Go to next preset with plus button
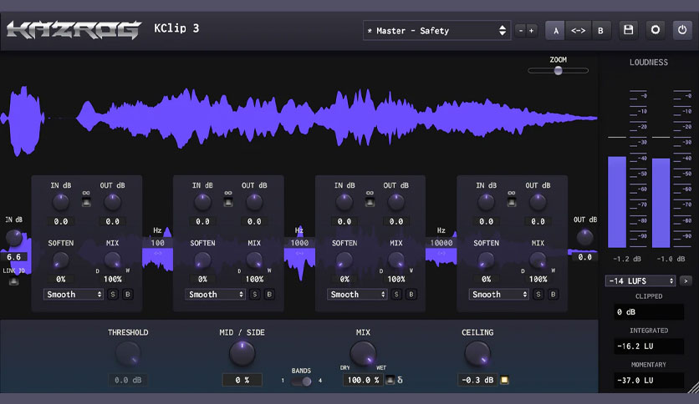 pos(532,31)
